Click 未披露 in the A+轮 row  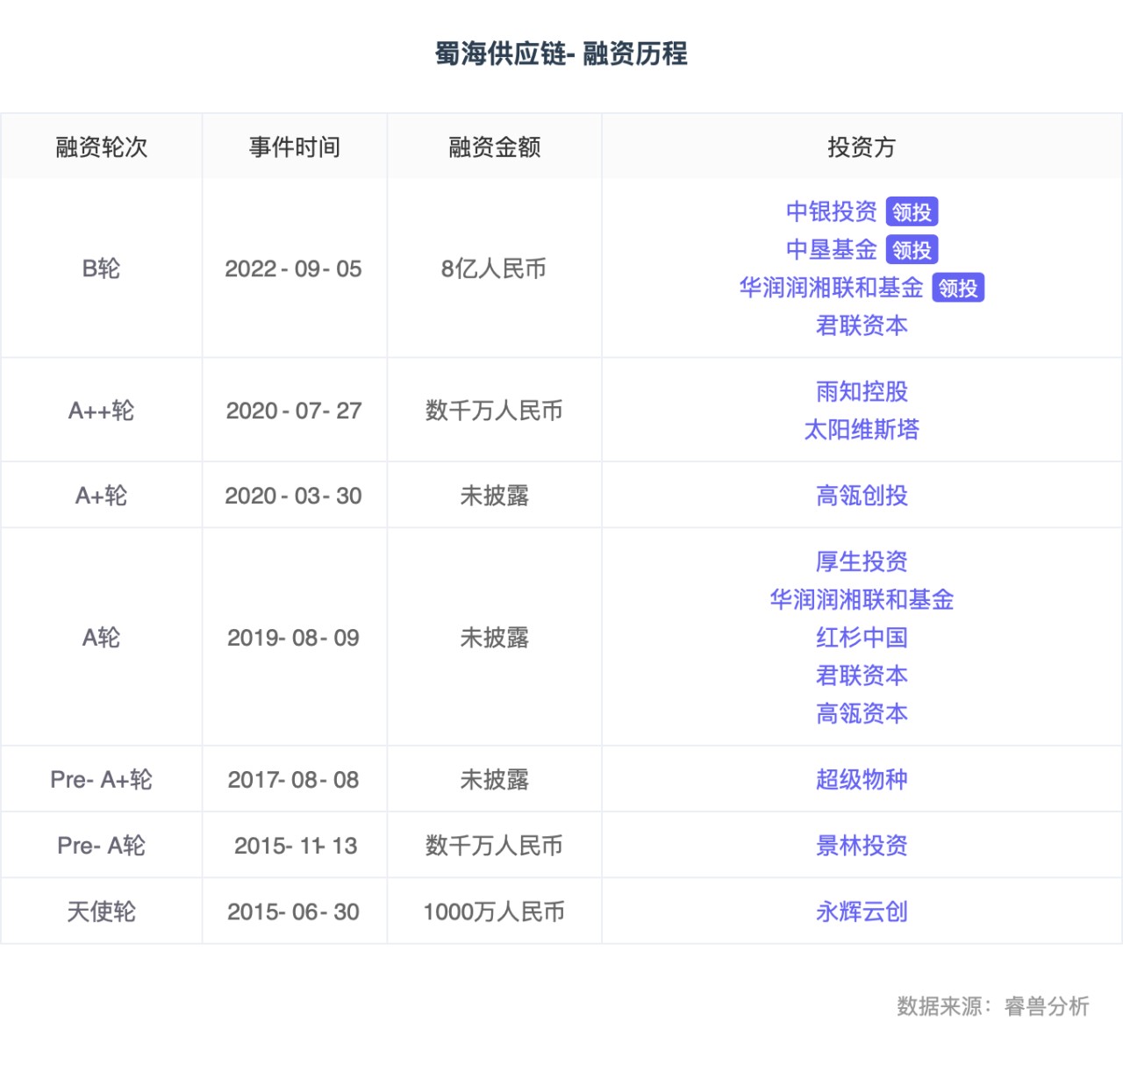(495, 496)
